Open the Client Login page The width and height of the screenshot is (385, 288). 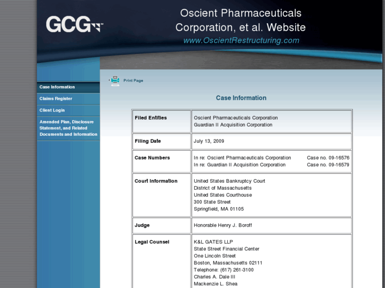coord(68,110)
